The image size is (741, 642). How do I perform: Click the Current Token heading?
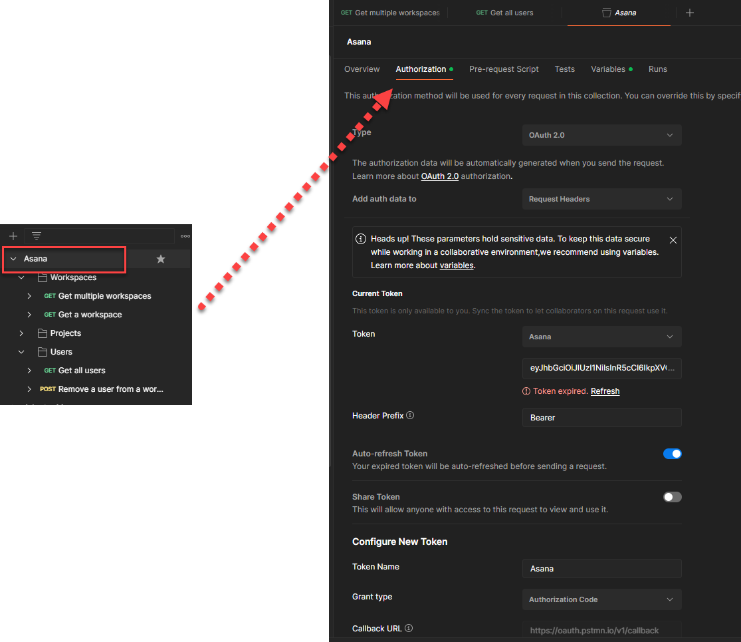(377, 294)
